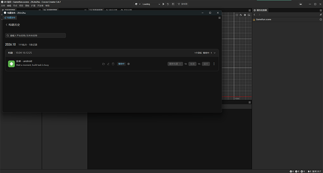323x173 pixels.
Task: Toggle the scene view first toolbar icon
Action: pos(237,15)
